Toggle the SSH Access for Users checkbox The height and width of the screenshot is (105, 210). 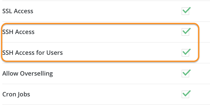[x=186, y=53]
